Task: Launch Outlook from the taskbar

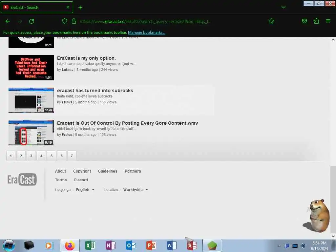Action: [131, 245]
